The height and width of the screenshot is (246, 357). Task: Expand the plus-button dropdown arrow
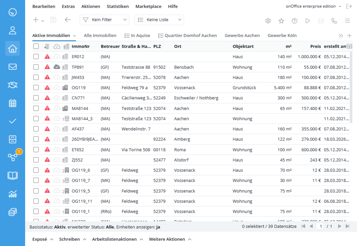pos(43,21)
